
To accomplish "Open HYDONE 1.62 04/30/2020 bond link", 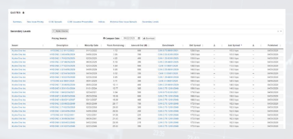I will point(62,74).
